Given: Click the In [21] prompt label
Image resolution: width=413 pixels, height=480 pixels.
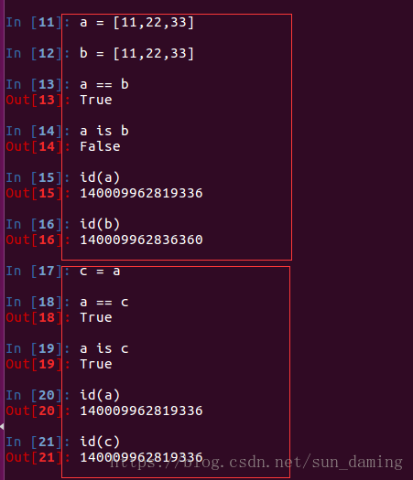Looking at the screenshot, I should 38,442.
